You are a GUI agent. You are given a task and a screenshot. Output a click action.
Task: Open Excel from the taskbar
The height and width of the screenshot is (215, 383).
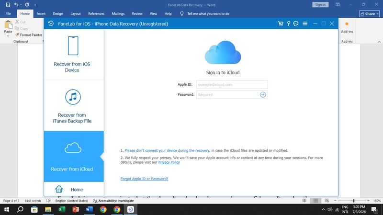click(62, 209)
